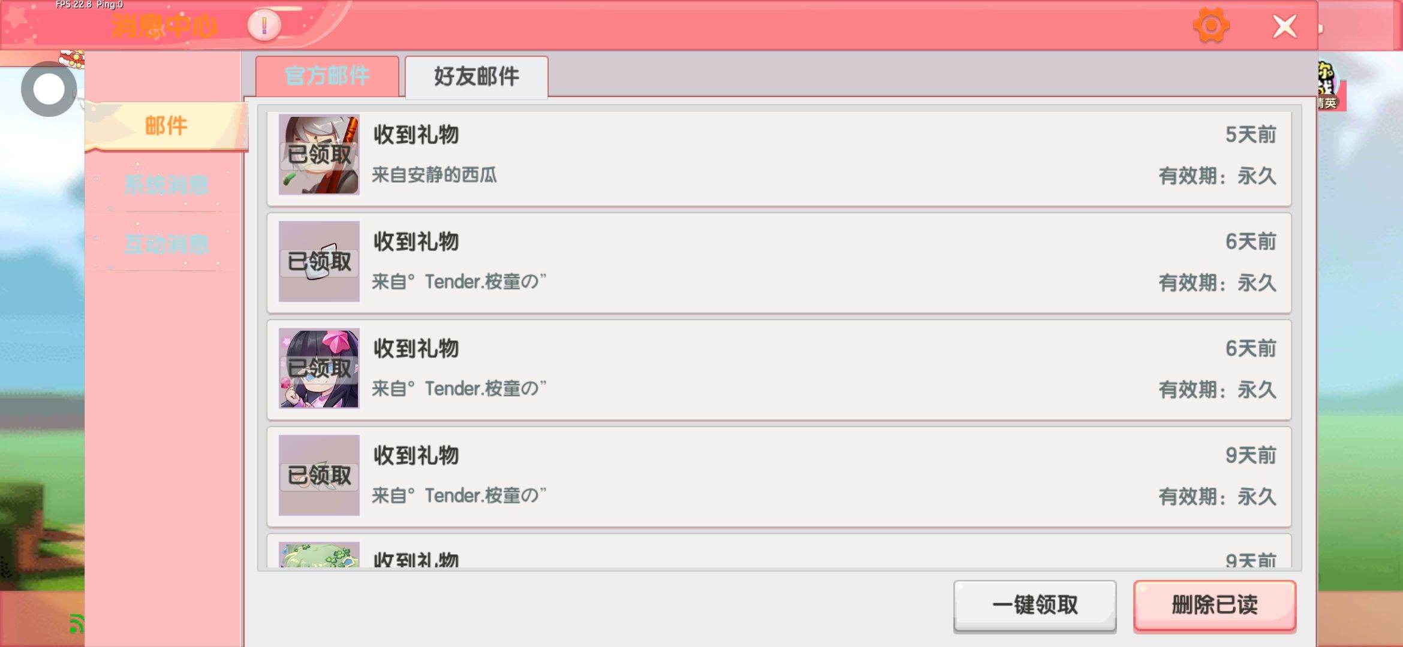Screen dimensions: 1403x647
Task: Click the 一键领取 button
Action: [1035, 605]
